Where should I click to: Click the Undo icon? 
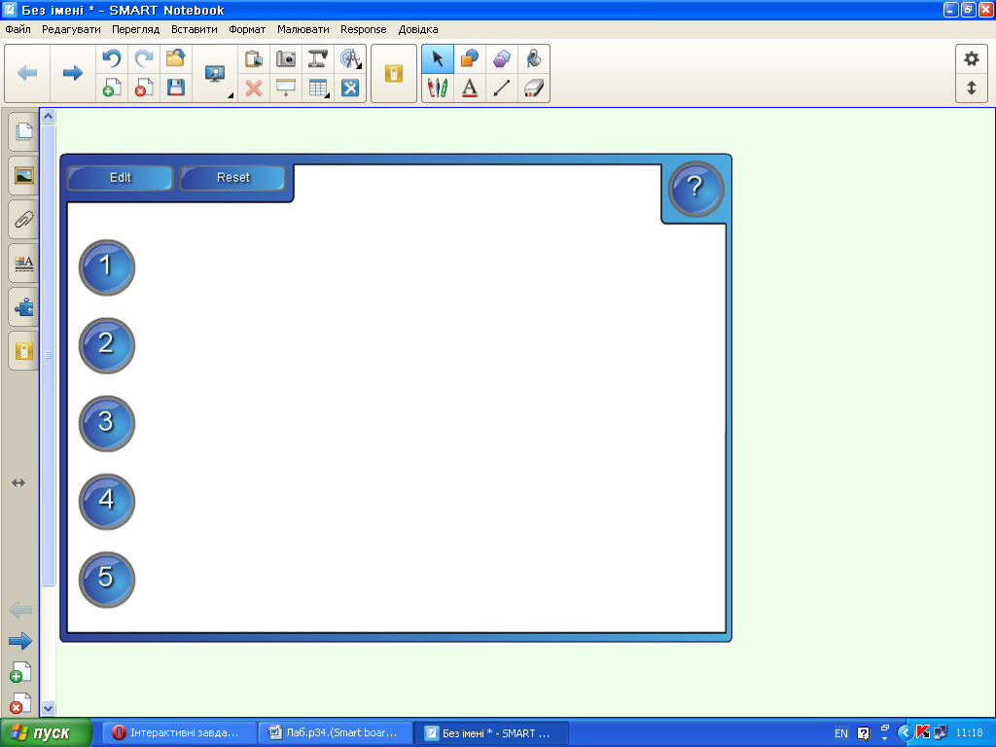(112, 59)
